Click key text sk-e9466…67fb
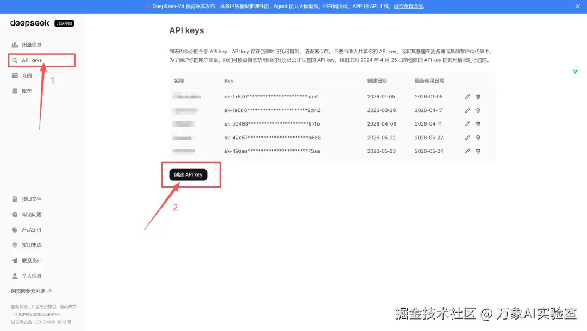 pos(272,124)
